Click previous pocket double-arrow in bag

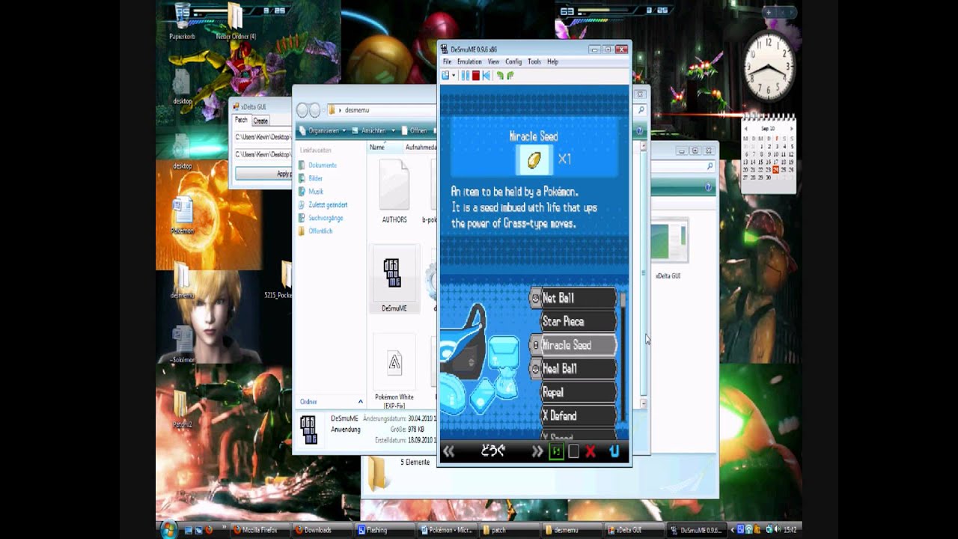click(449, 451)
